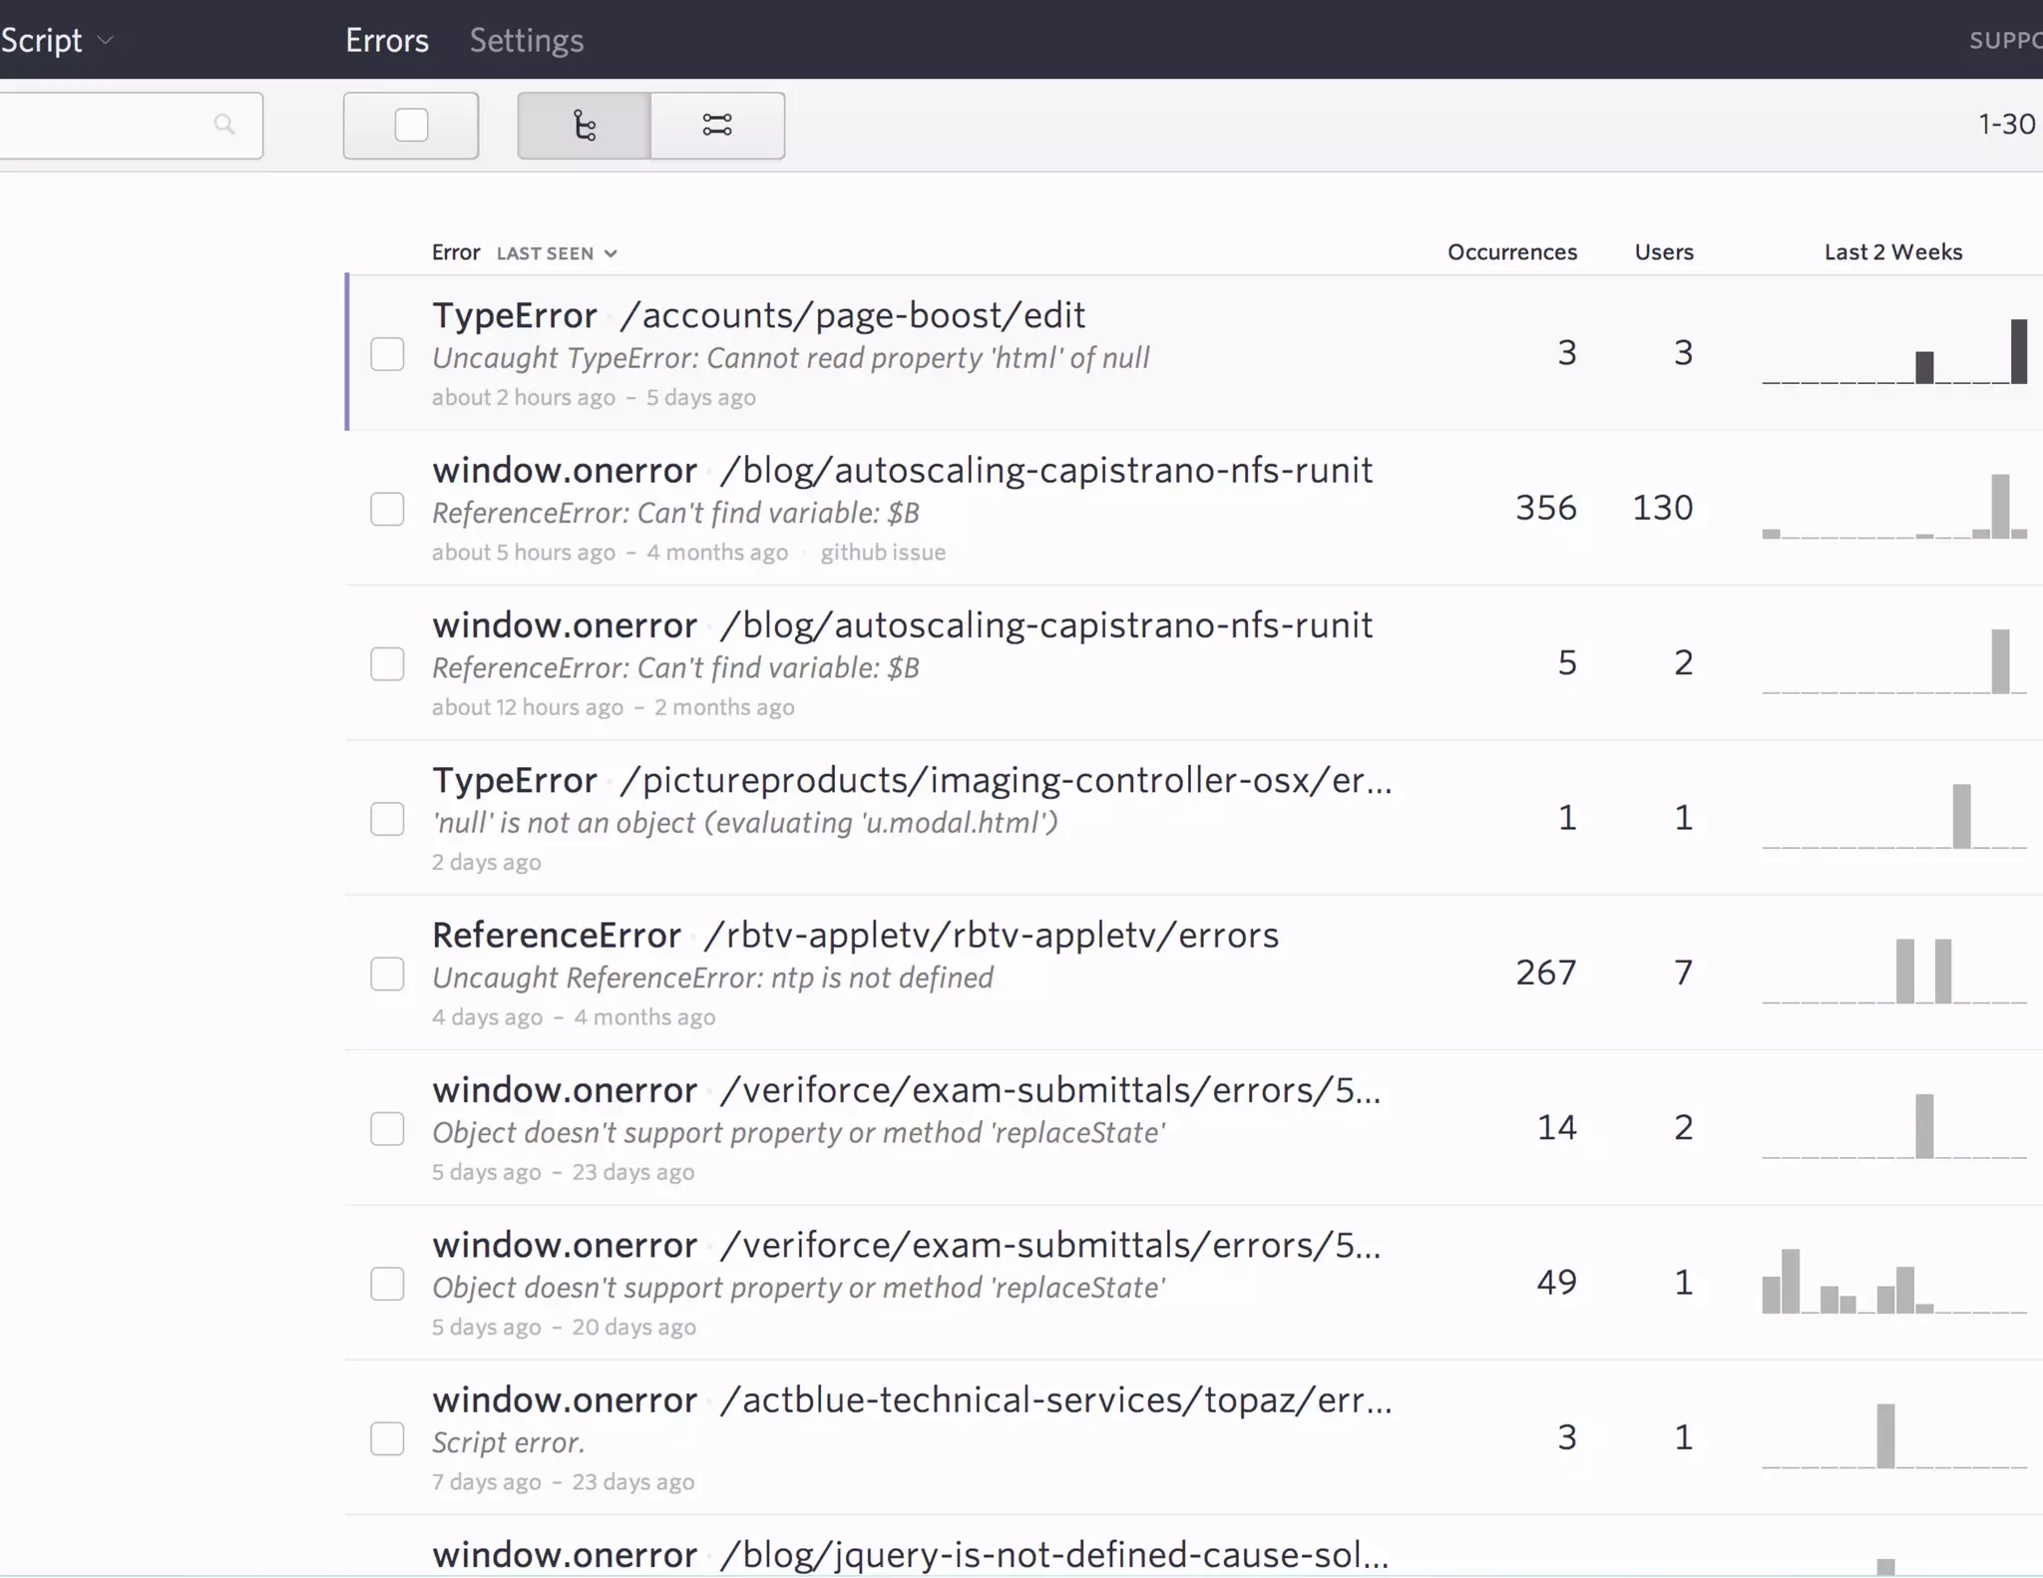Click the Occurrences column header

[1511, 252]
